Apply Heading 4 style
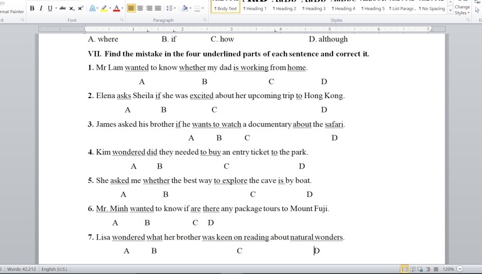 343,6
